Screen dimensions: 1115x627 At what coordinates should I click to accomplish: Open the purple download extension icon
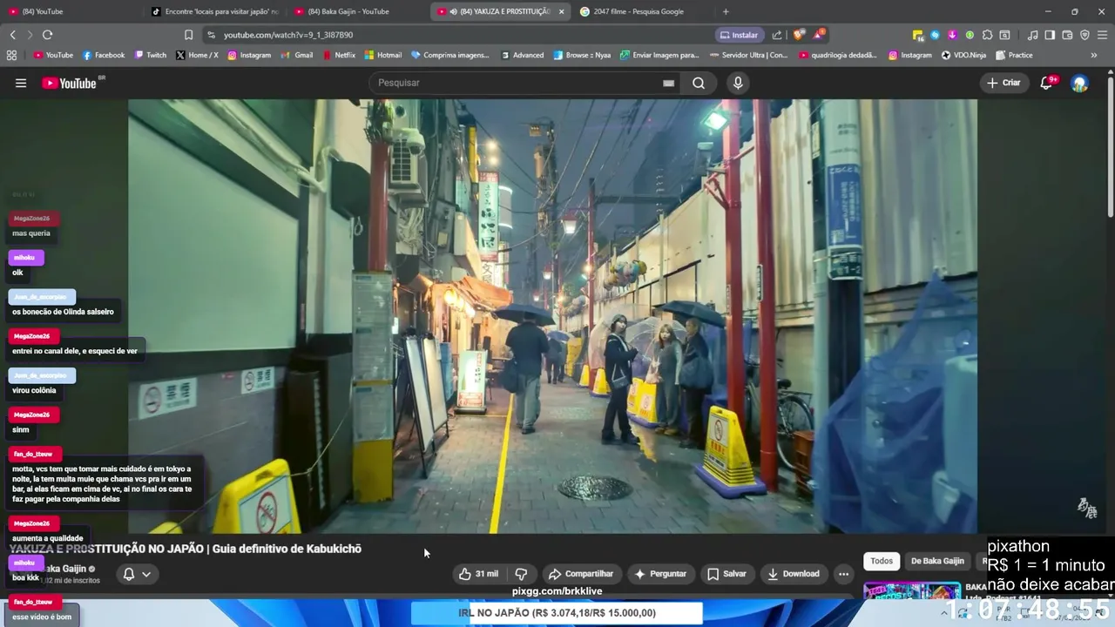coord(952,35)
